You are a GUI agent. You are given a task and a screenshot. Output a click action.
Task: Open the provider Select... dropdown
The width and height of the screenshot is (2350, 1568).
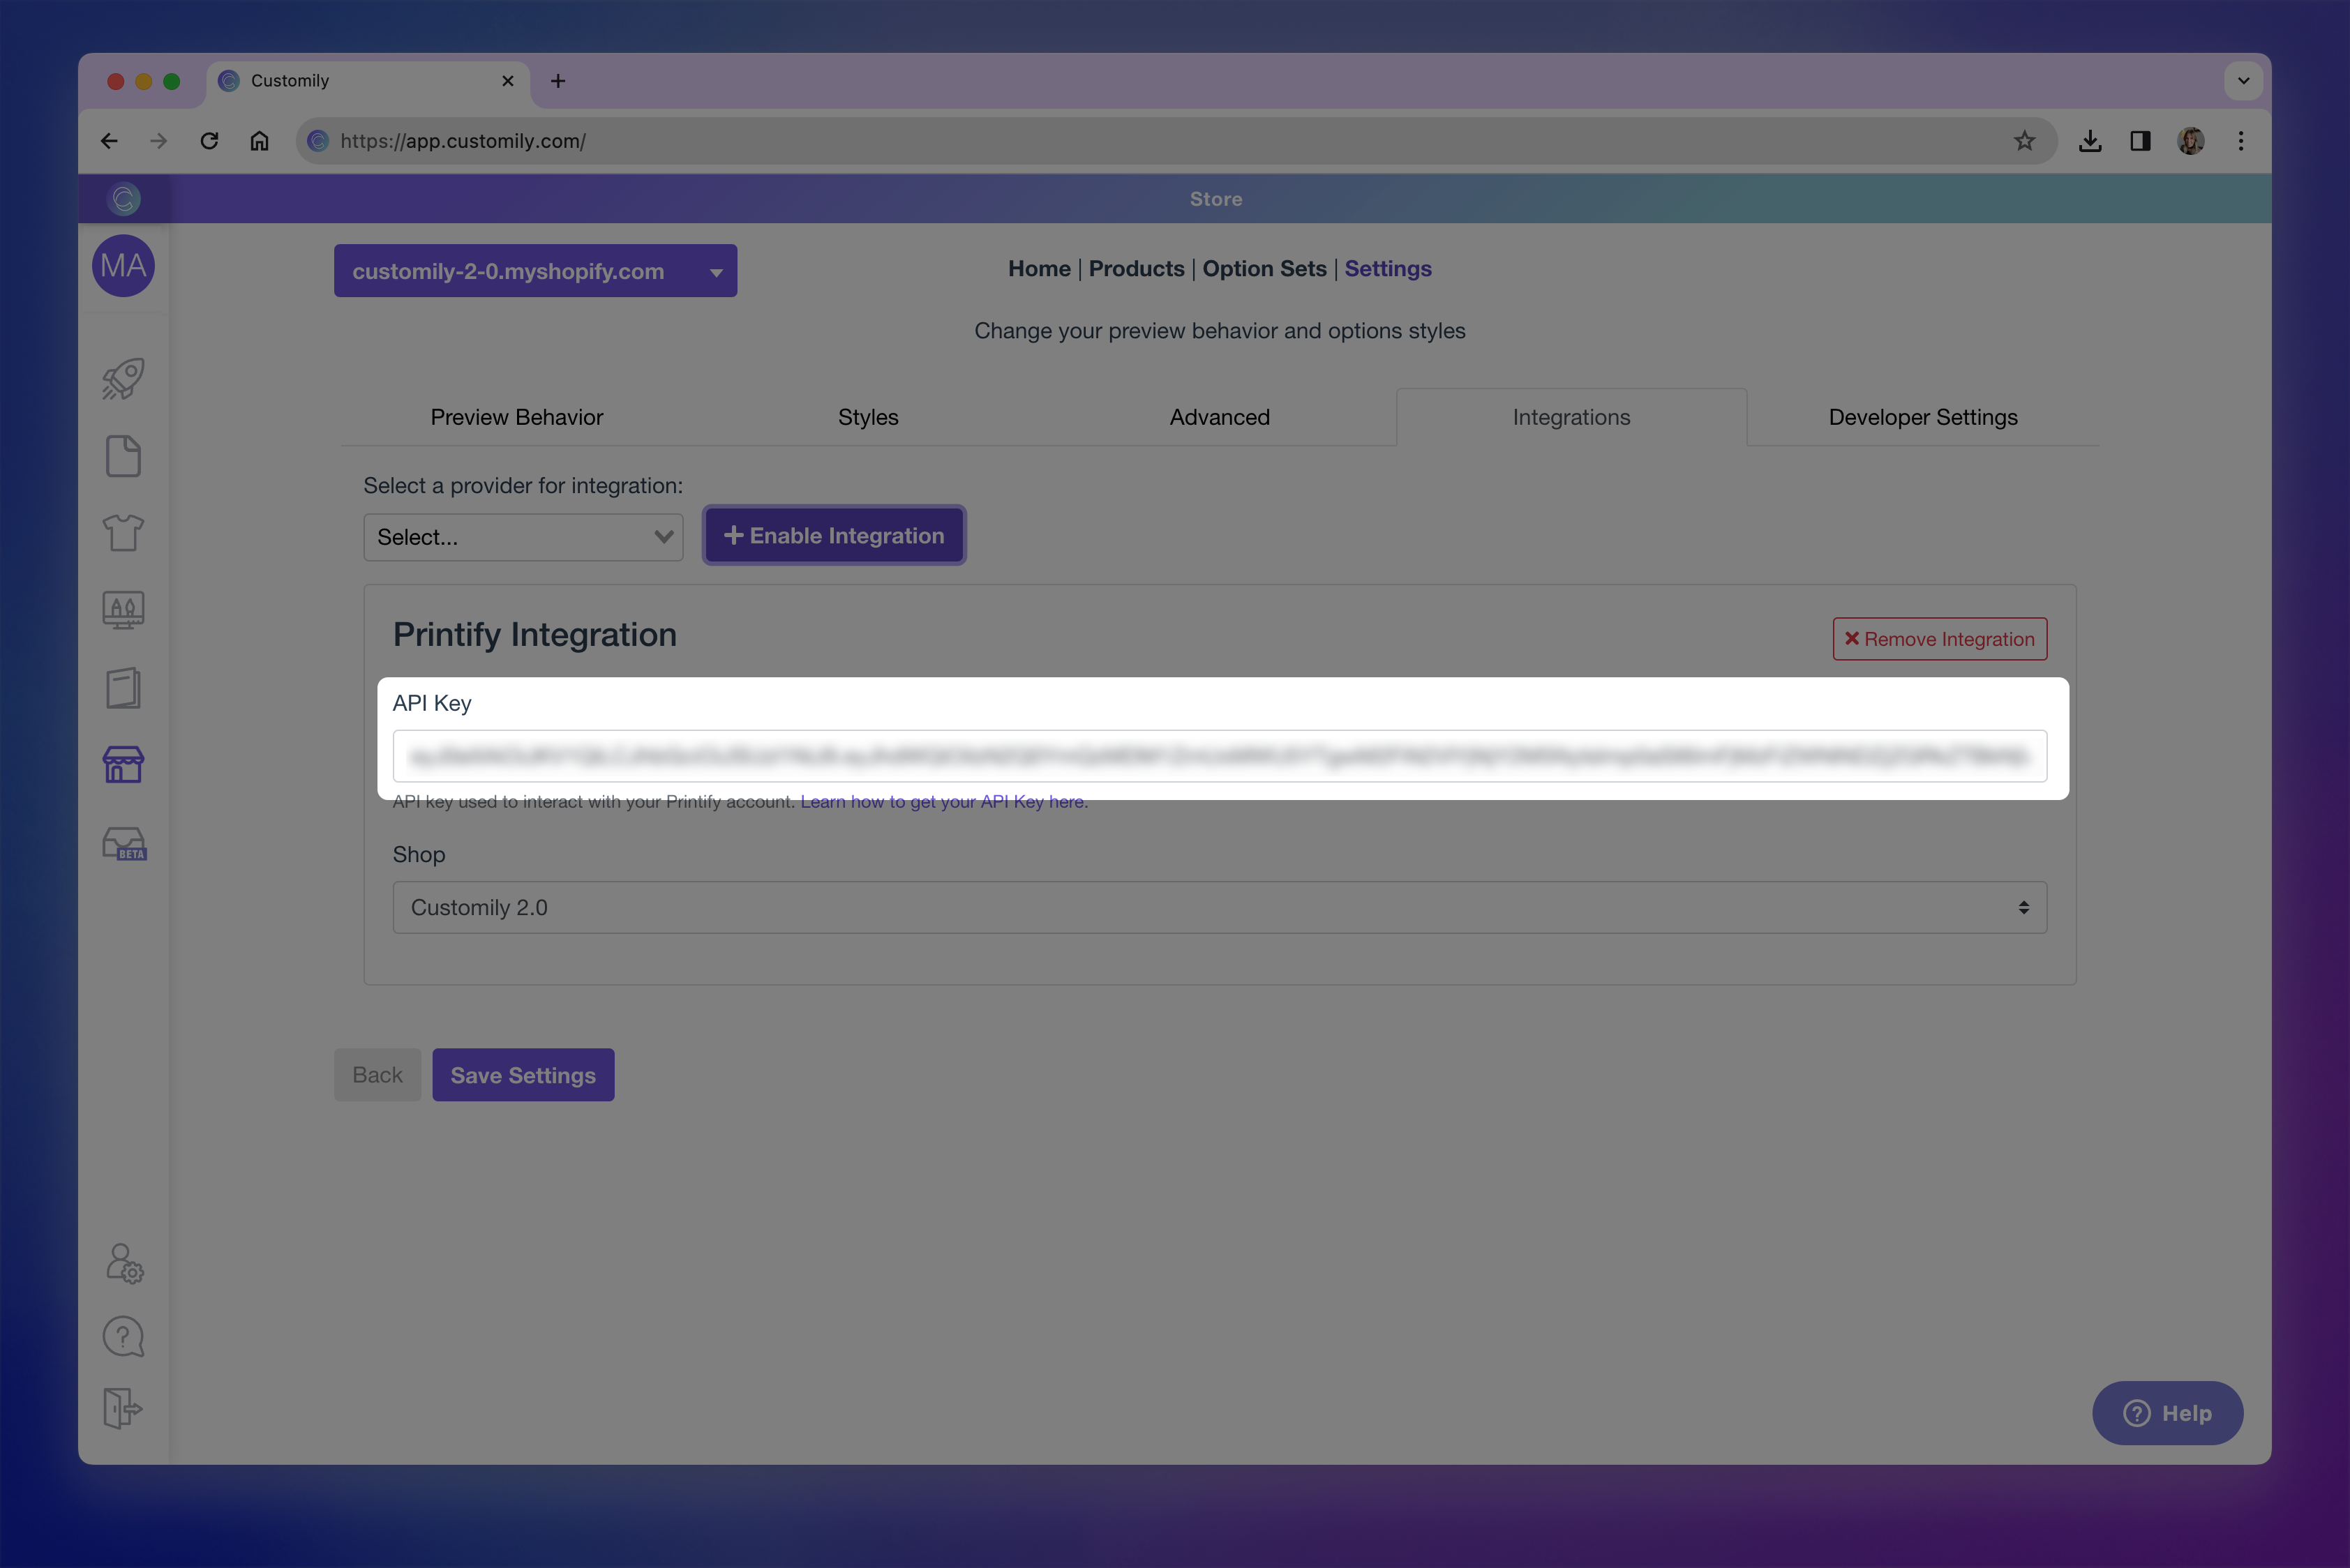pos(523,537)
